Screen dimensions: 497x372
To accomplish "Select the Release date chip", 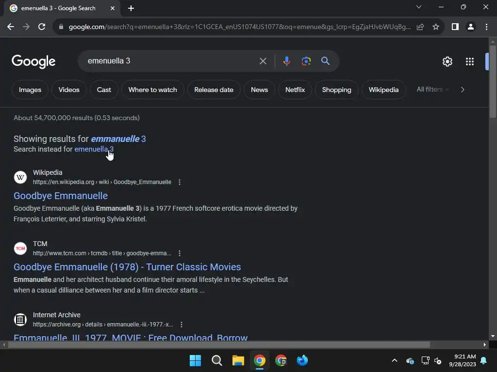I will (214, 90).
